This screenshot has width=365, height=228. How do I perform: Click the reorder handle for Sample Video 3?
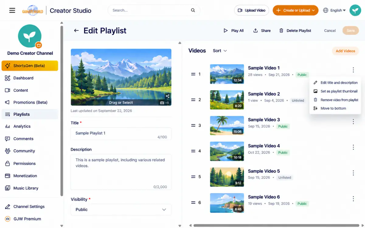click(193, 125)
